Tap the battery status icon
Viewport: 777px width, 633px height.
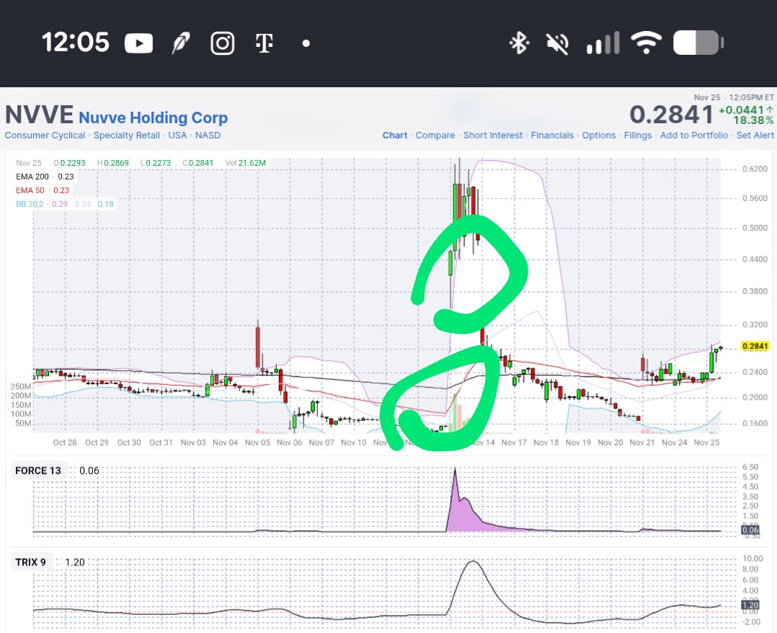698,43
